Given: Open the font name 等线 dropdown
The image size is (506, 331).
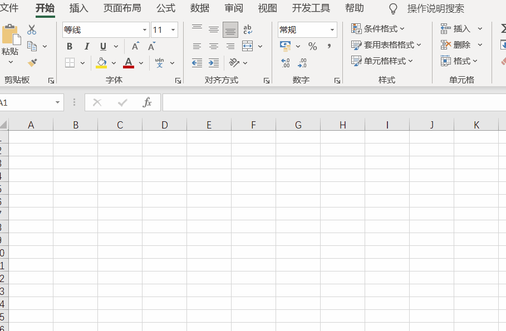Looking at the screenshot, I should [x=145, y=30].
